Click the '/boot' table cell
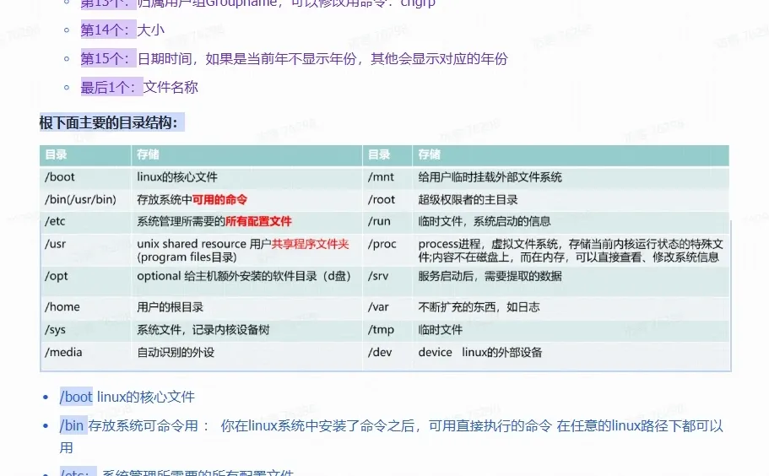Screen dimensions: 769x476 (x=85, y=177)
